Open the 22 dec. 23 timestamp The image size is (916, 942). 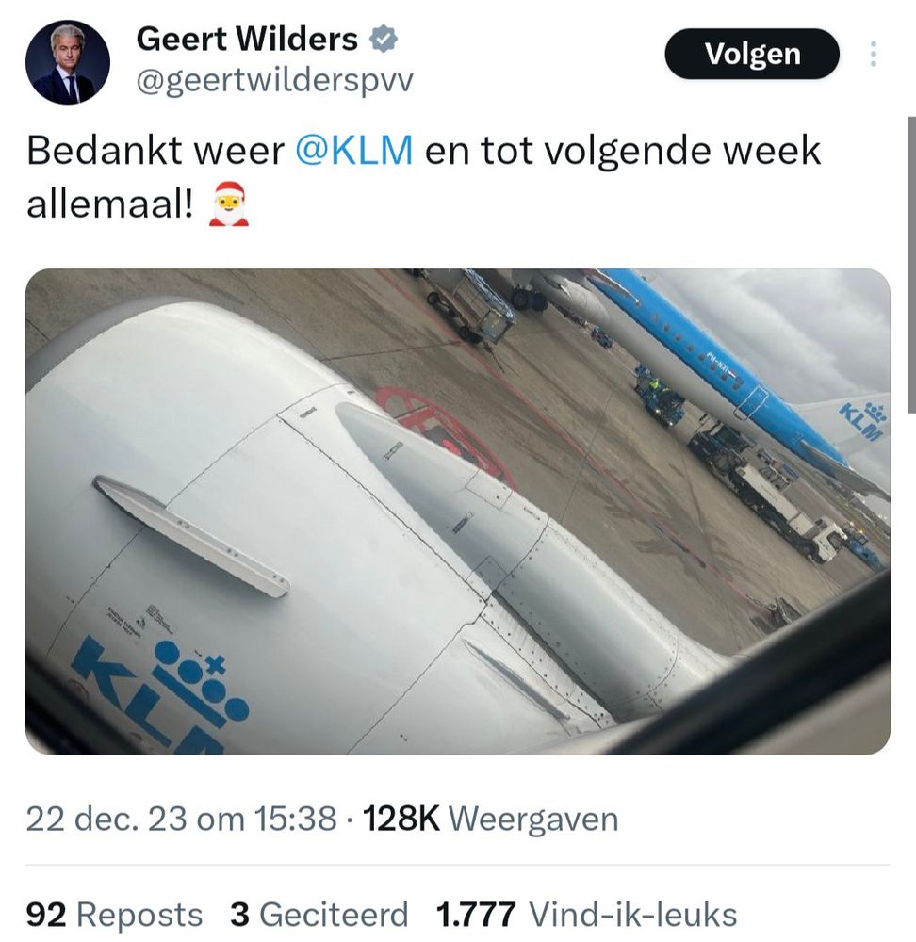tap(181, 819)
